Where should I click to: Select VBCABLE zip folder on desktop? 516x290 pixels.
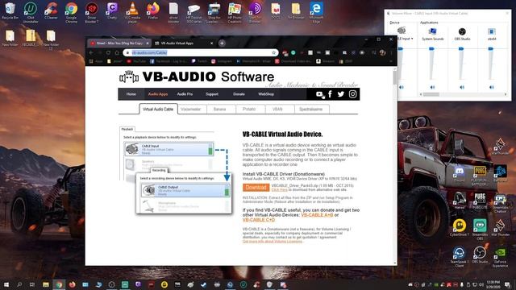[x=31, y=38]
